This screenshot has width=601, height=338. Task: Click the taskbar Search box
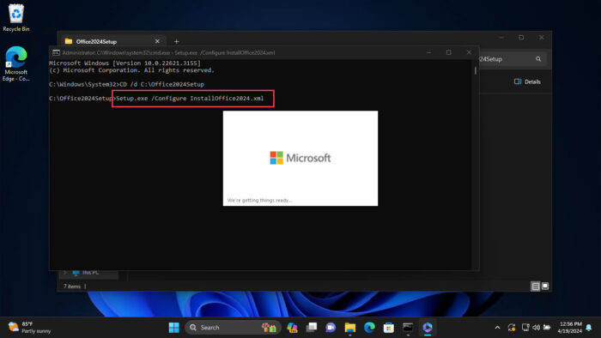point(233,328)
